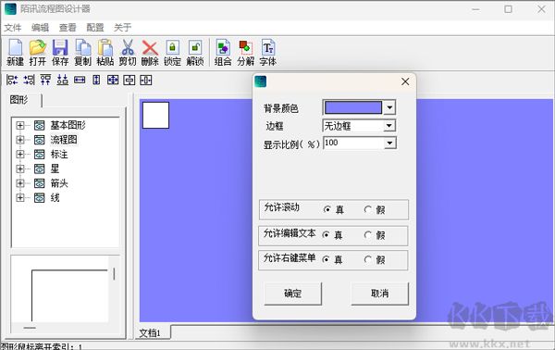This screenshot has width=555, height=350.
Task: Select the 箭头 label in tree
Action: (59, 183)
